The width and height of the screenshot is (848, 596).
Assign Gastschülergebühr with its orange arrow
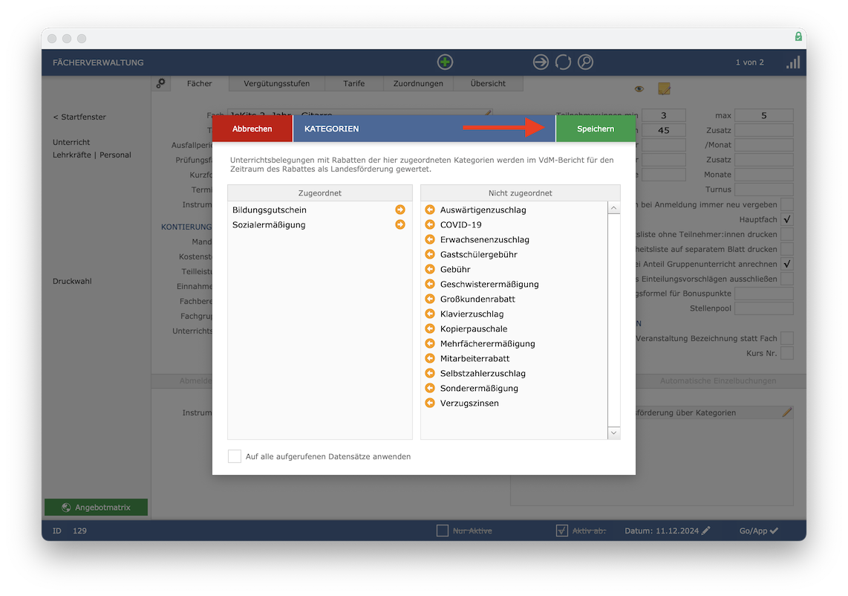(x=430, y=254)
